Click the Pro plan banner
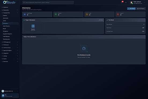 pos(10,96)
